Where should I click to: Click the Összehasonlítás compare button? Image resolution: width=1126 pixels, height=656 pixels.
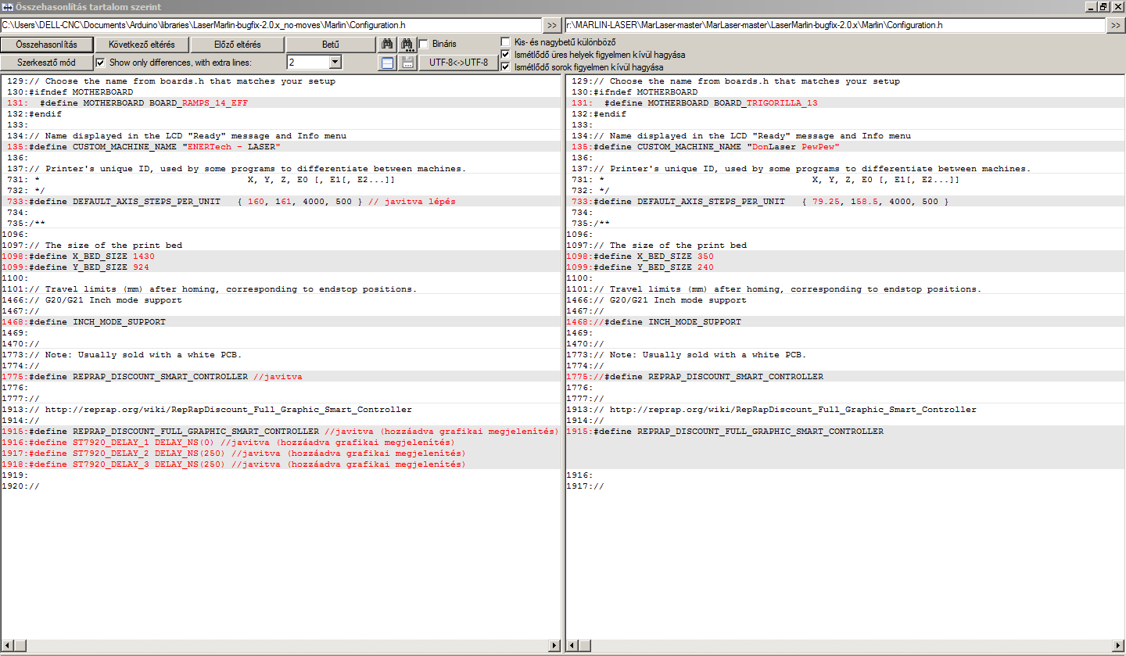[x=47, y=45]
